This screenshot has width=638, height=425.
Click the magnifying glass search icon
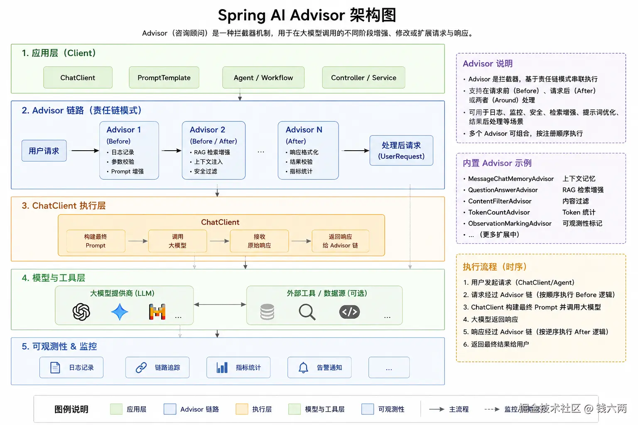307,312
